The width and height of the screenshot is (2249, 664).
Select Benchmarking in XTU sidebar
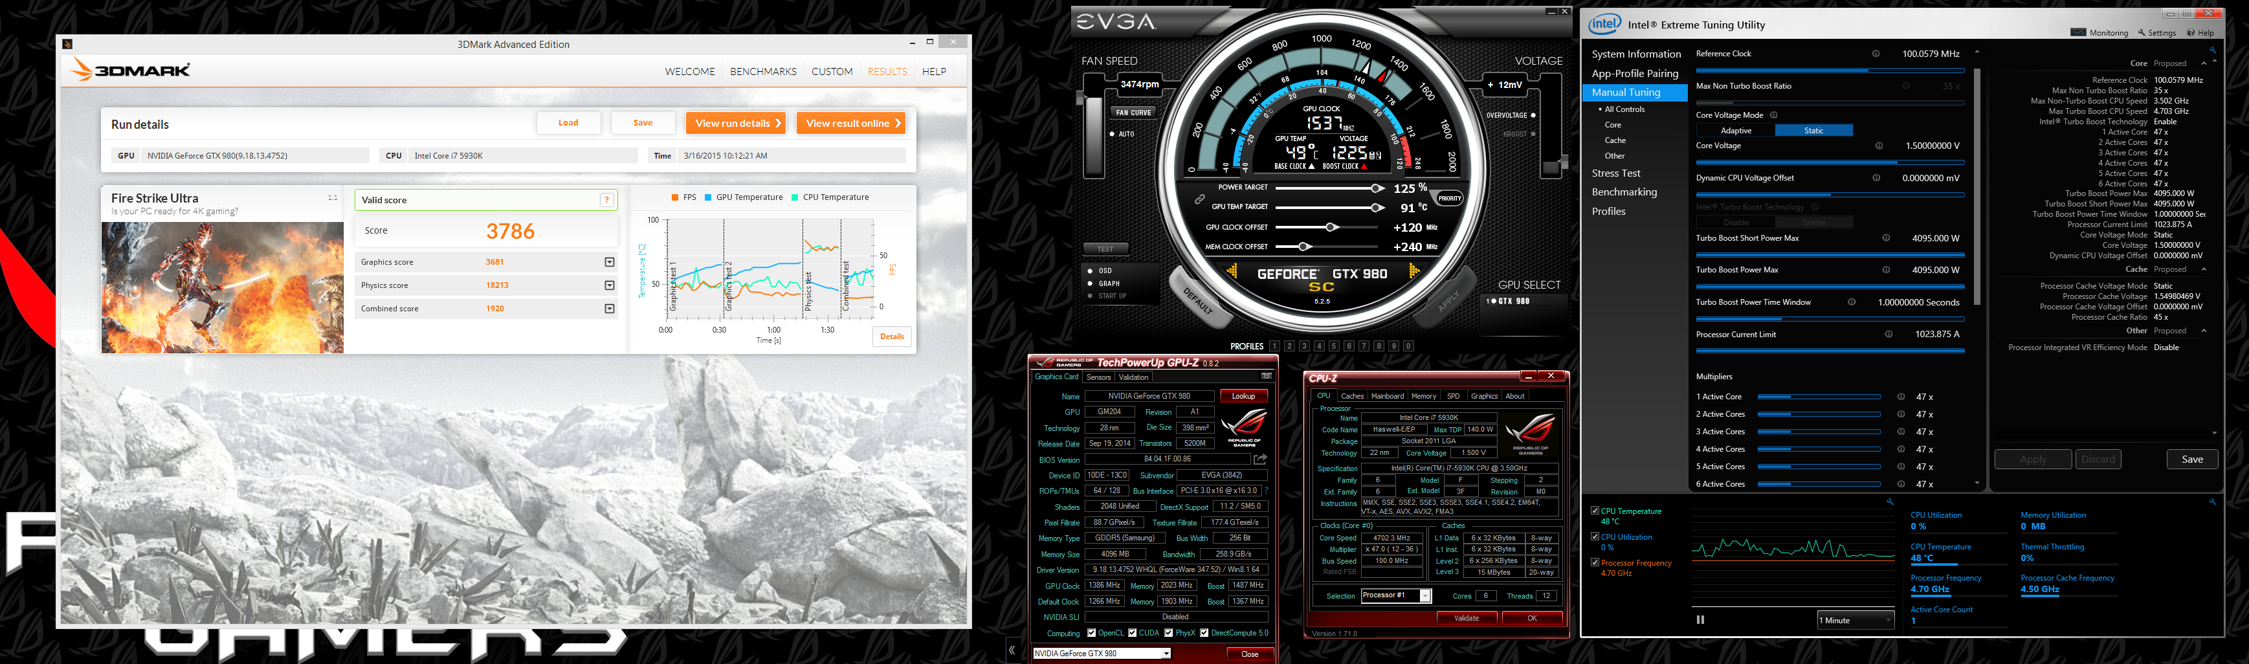(1624, 192)
